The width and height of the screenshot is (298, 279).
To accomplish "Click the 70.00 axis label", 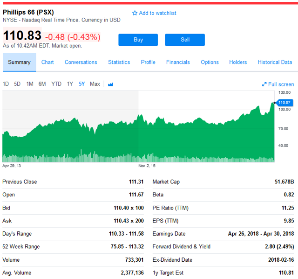I will pos(283,129).
